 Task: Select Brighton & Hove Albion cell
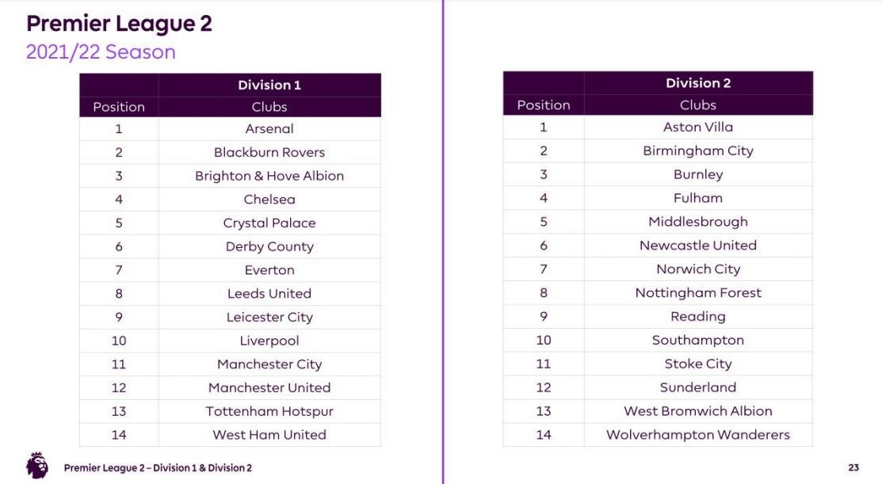click(x=269, y=176)
